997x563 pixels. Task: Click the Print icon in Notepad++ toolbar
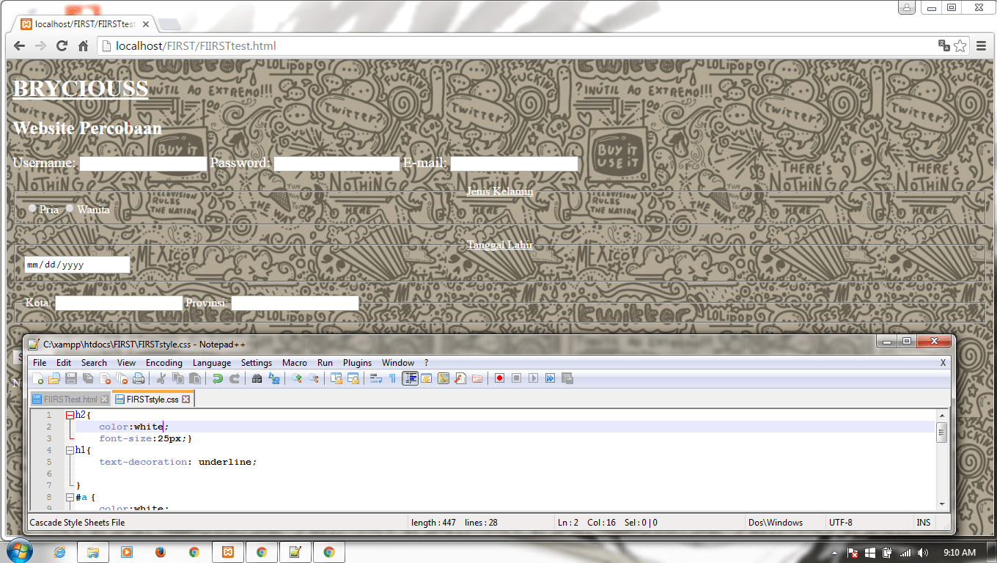(x=139, y=378)
